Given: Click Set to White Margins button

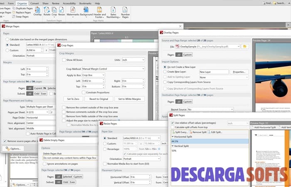Looking at the screenshot, I should tap(130, 99).
